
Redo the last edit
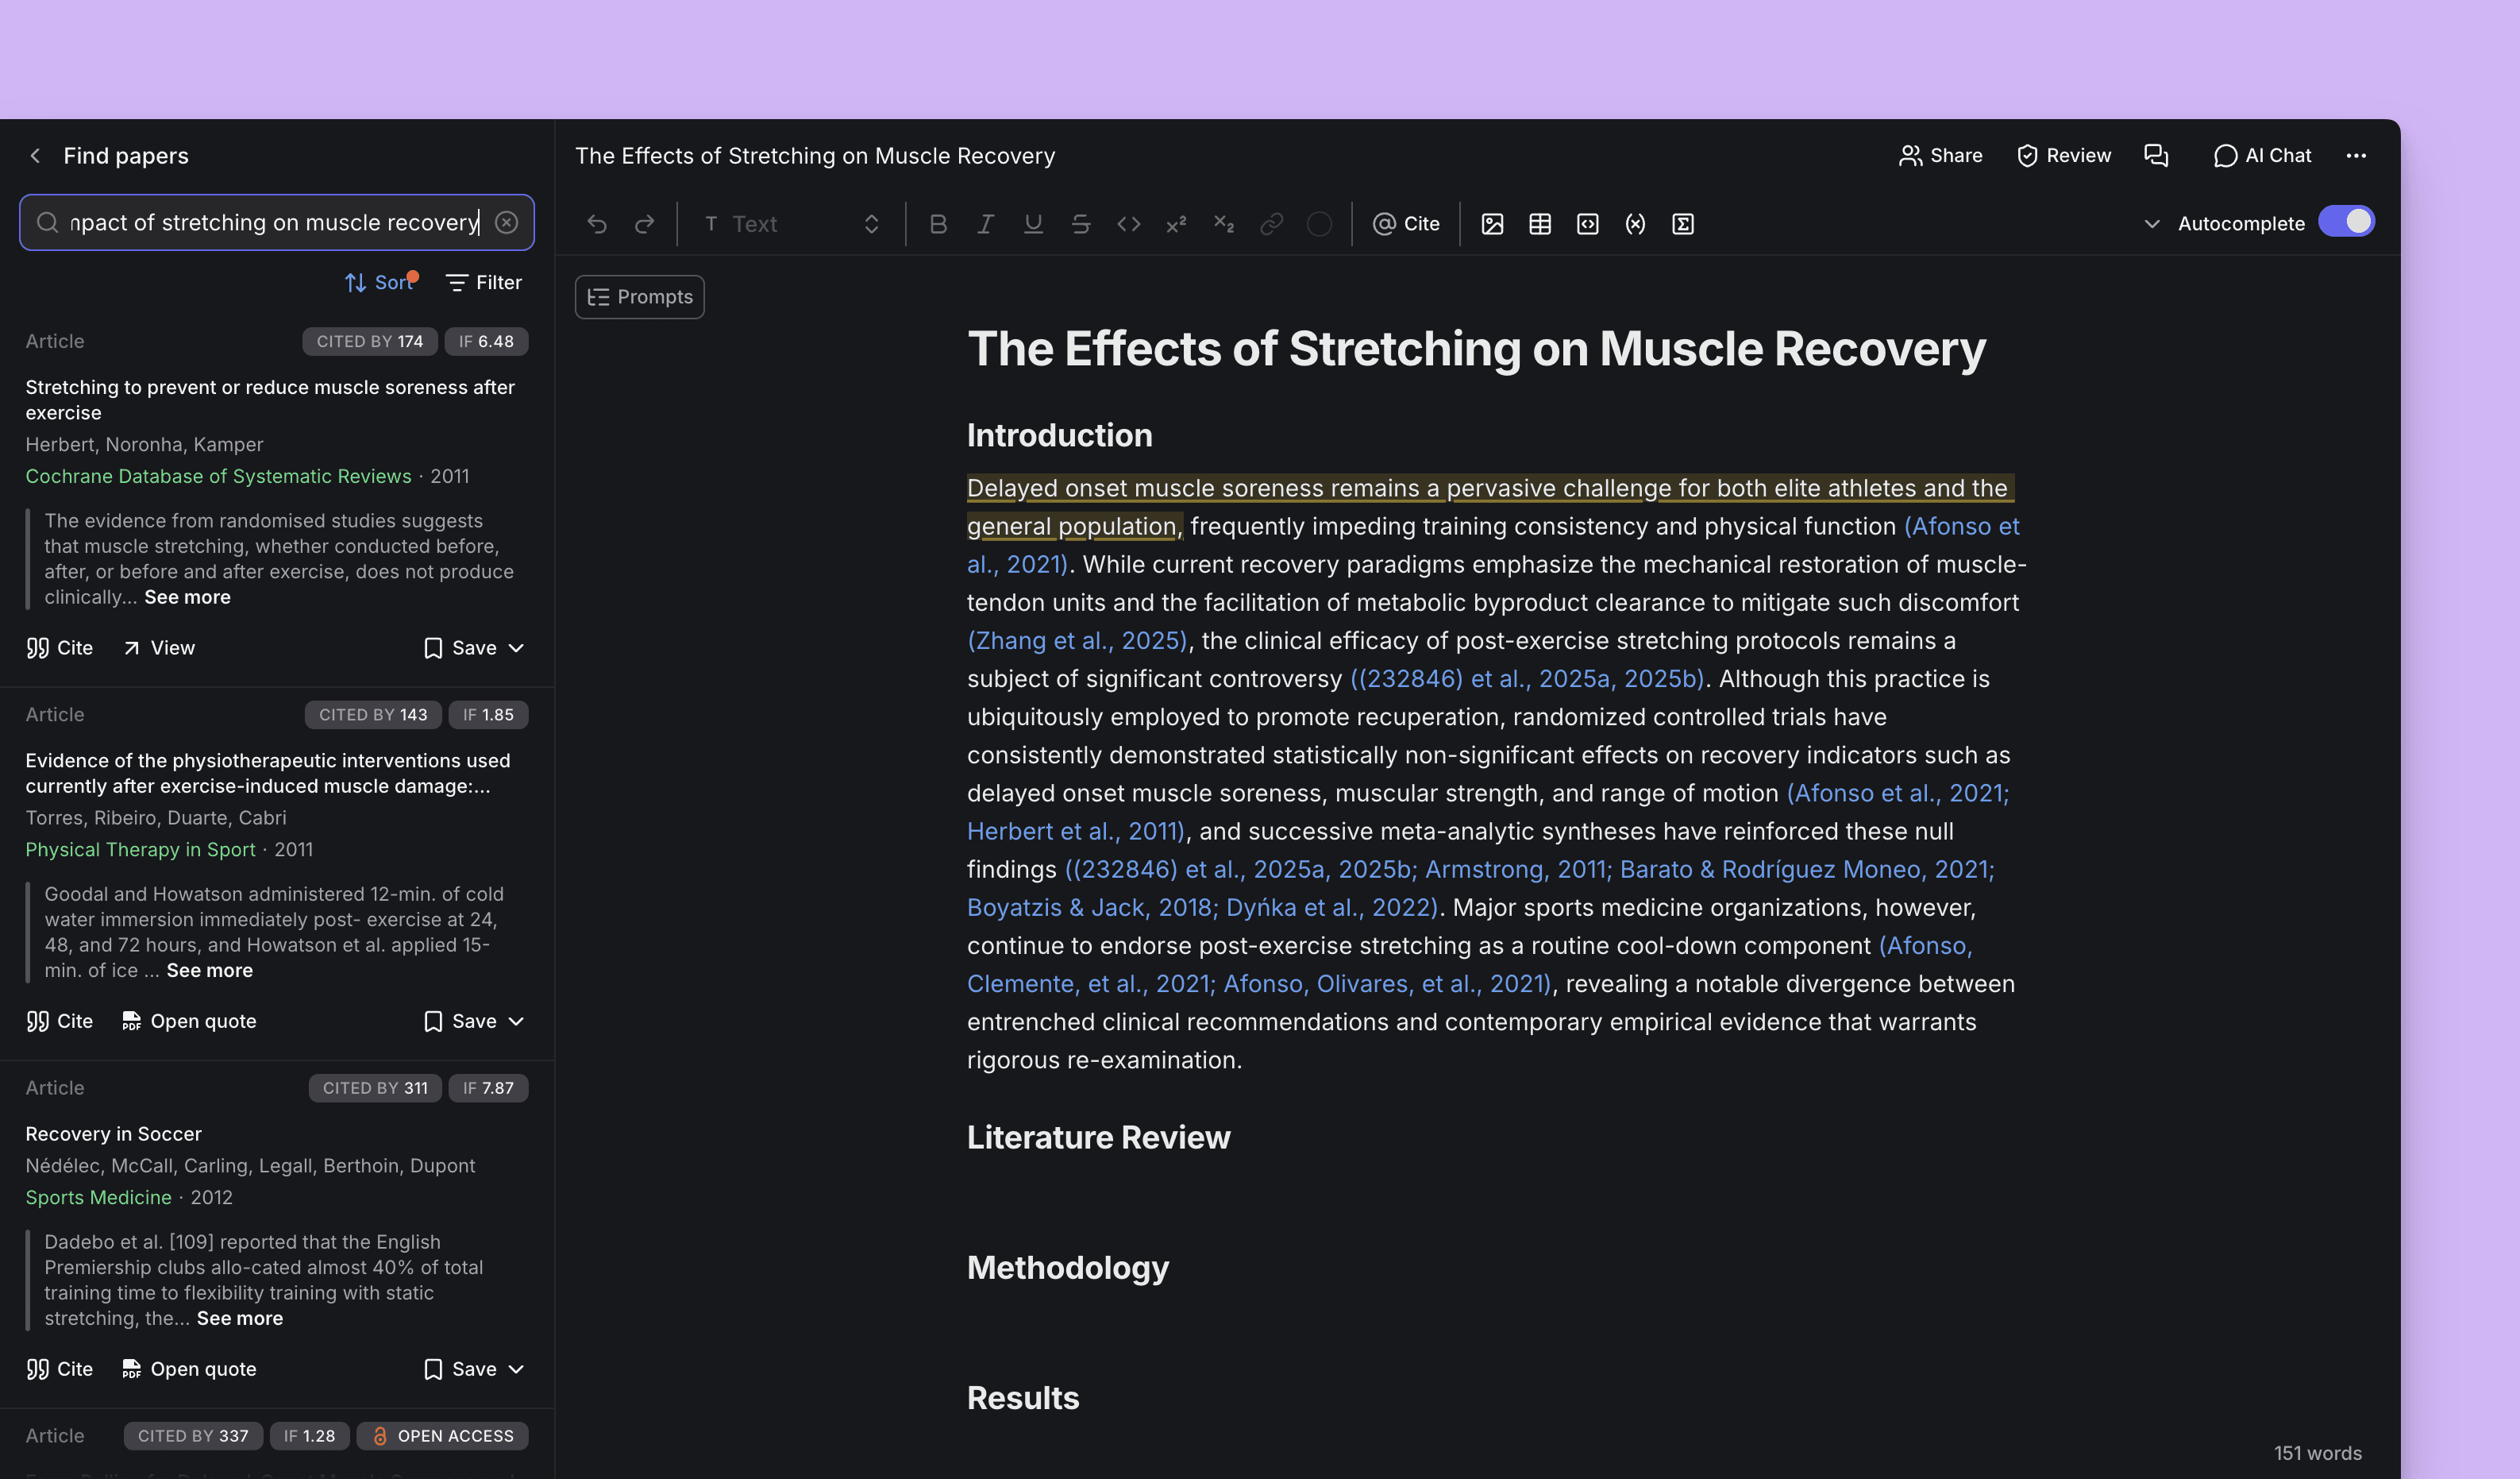point(645,224)
